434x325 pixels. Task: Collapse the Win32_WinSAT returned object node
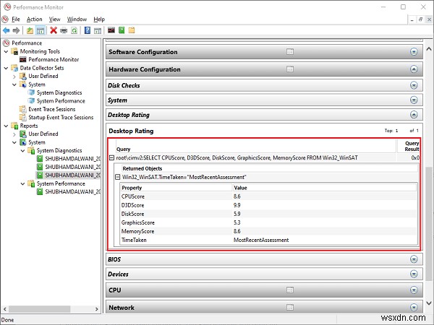pyautogui.click(x=117, y=177)
